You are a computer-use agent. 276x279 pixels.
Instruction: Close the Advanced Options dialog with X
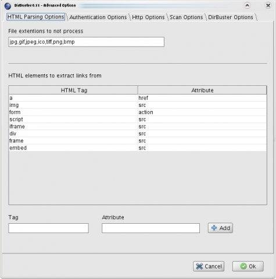[268, 6]
